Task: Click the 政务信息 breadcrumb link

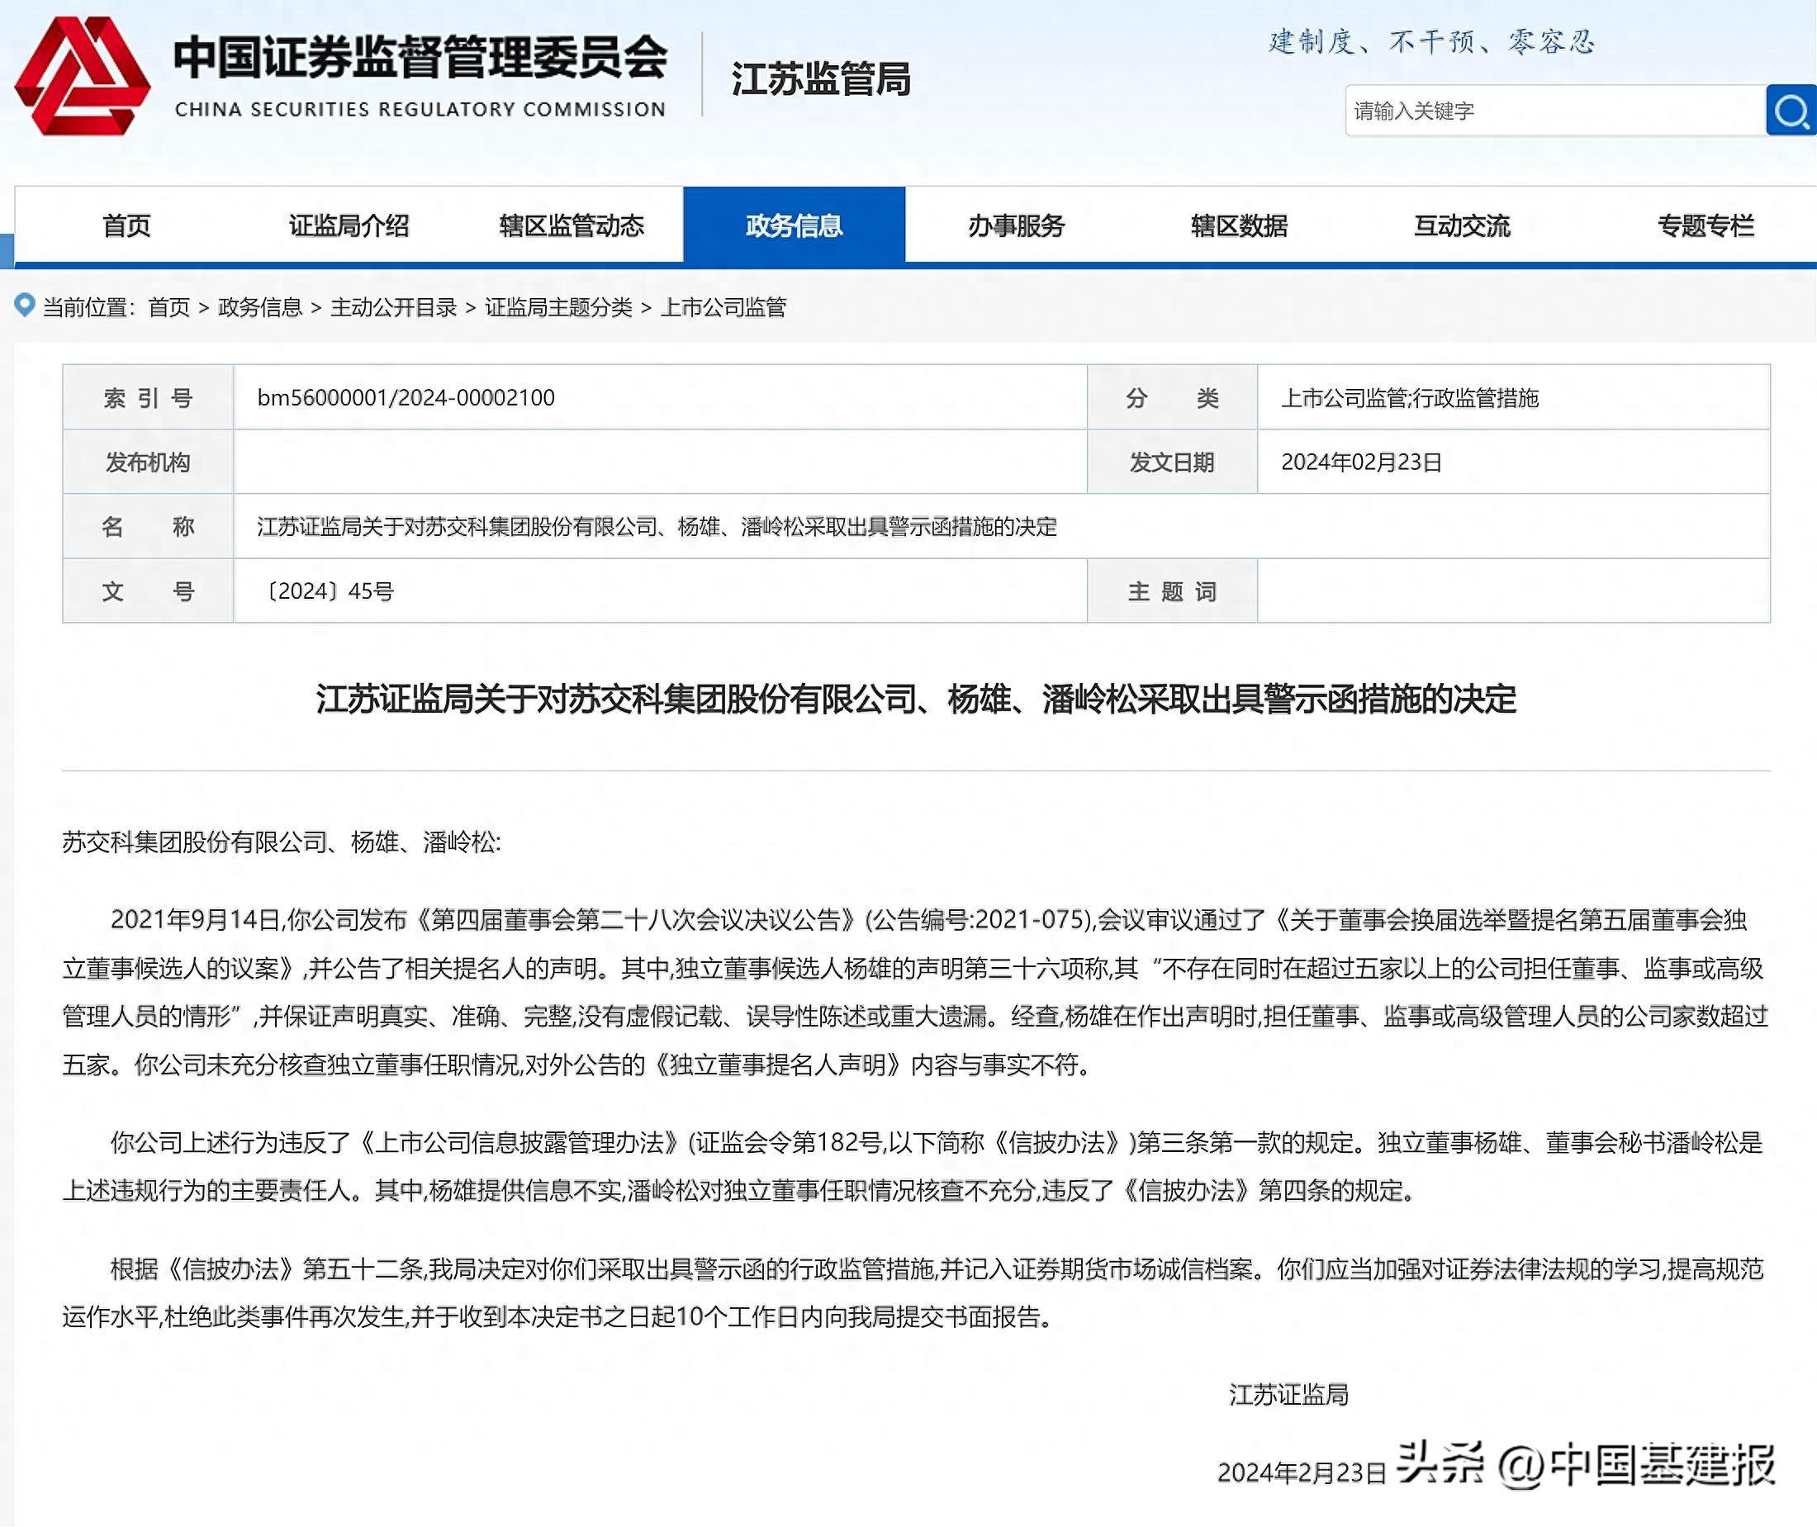Action: [259, 307]
